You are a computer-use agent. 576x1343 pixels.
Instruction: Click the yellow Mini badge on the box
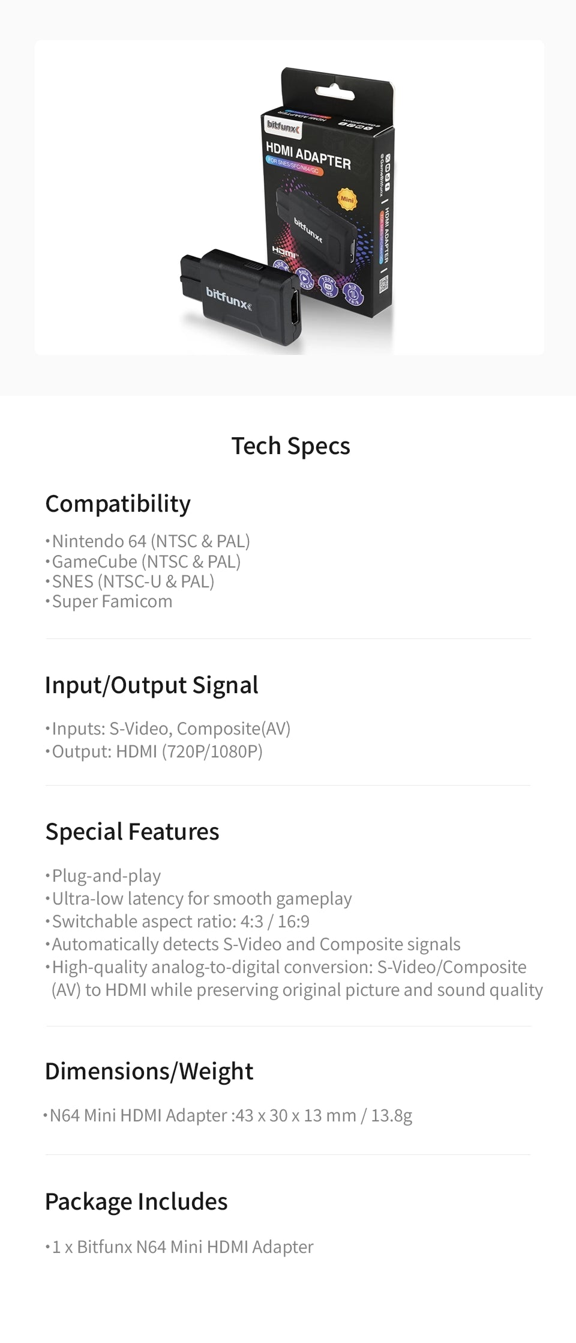[x=347, y=199]
